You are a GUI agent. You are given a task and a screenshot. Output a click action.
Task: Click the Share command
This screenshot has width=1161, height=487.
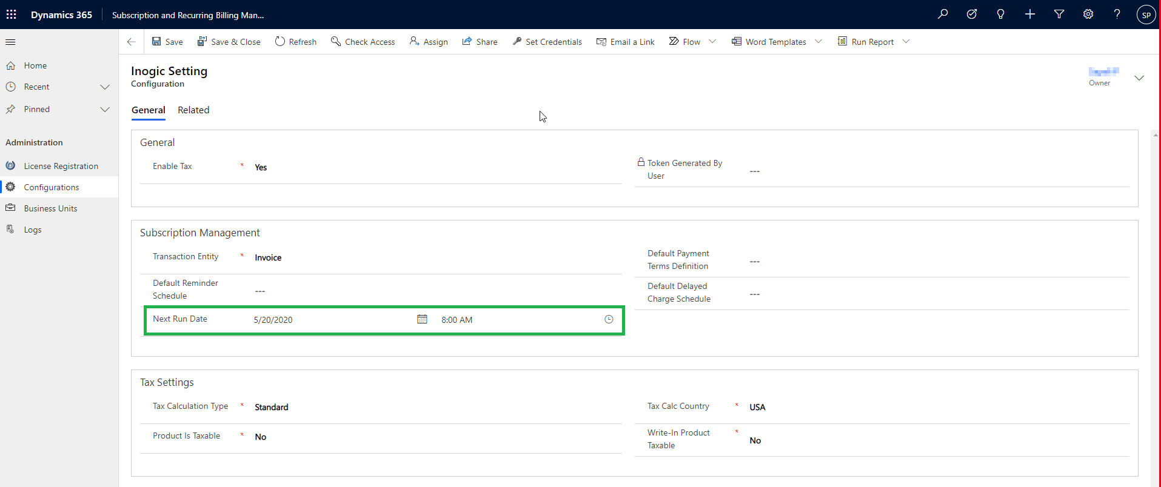480,42
